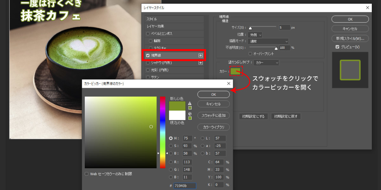Click the web-safe cube icon in the color picker

[x=190, y=114]
